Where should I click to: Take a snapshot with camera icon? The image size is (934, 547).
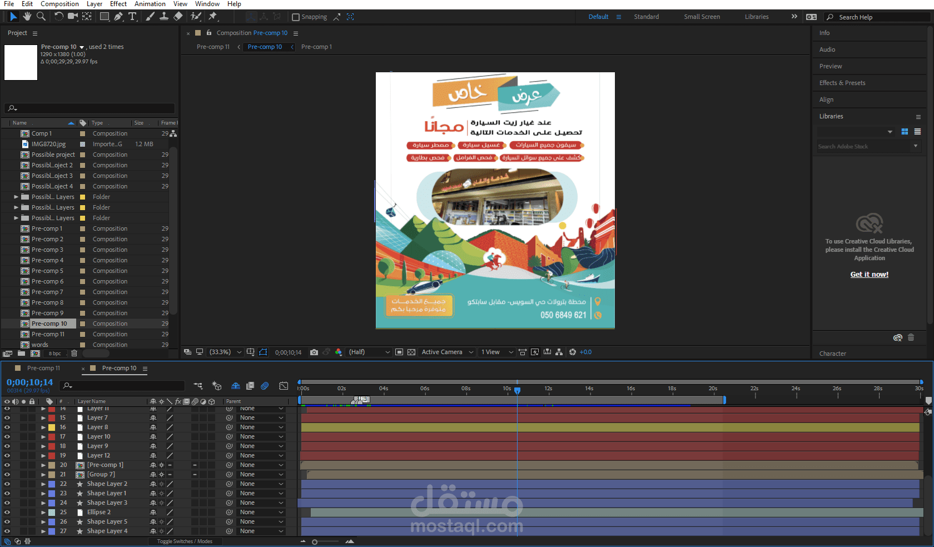(314, 352)
